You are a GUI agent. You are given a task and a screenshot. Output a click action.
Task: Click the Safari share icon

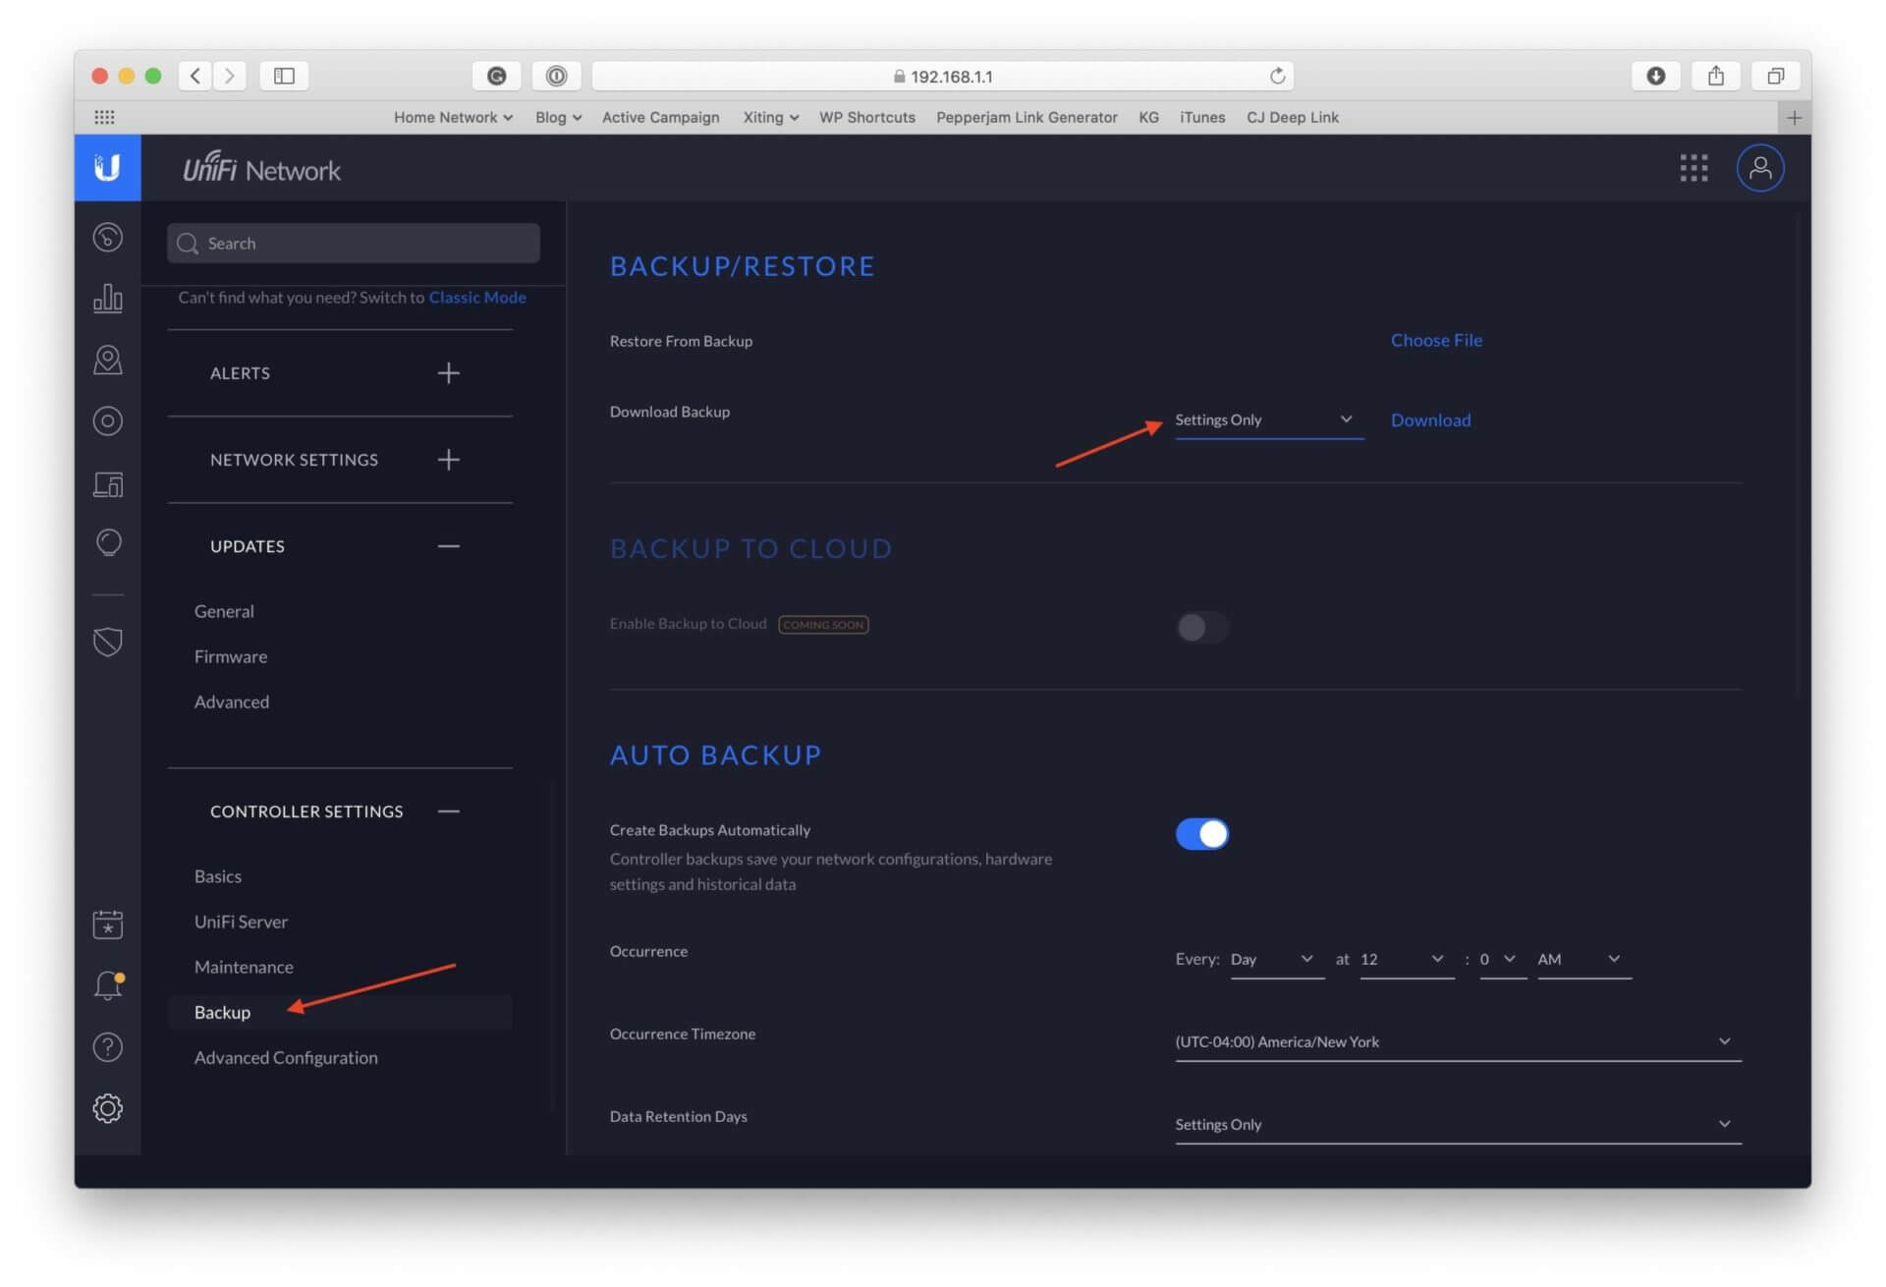(x=1716, y=76)
